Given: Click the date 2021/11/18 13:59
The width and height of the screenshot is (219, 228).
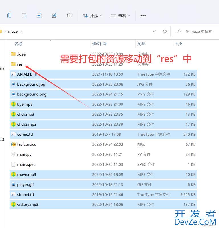Looking at the screenshot, I should tap(108, 74).
